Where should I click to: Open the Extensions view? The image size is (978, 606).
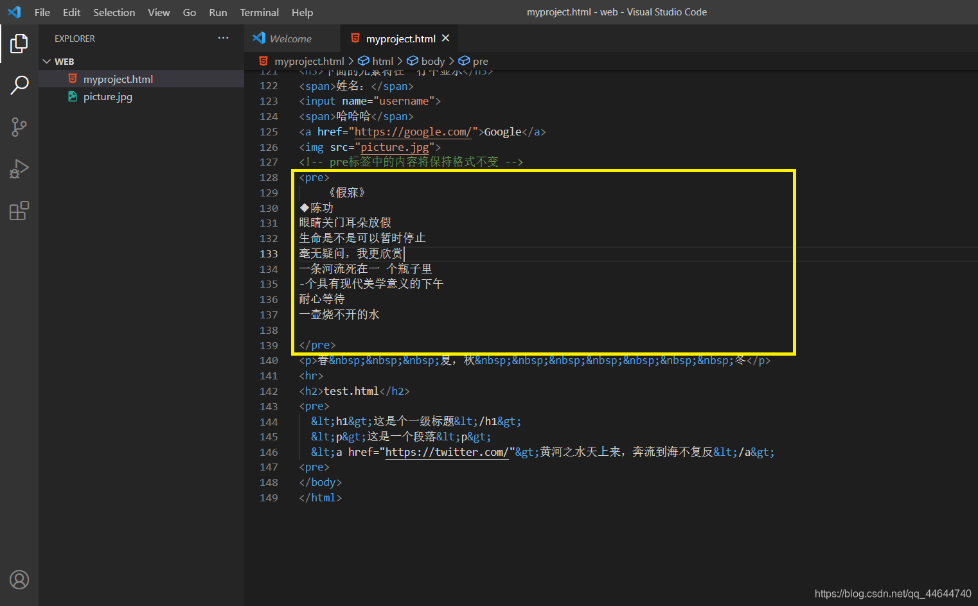pos(19,211)
